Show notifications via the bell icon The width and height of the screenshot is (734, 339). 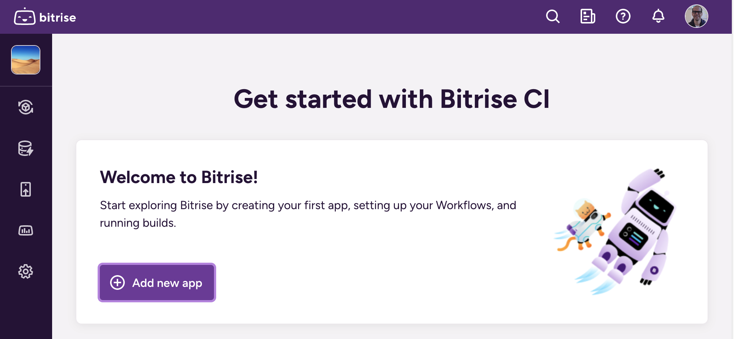pyautogui.click(x=658, y=17)
